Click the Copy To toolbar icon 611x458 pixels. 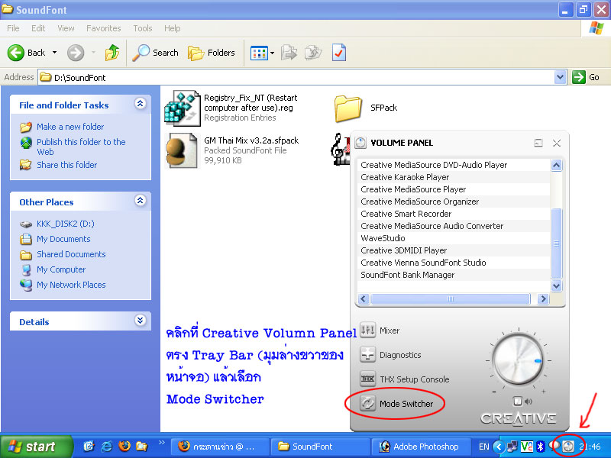click(313, 53)
